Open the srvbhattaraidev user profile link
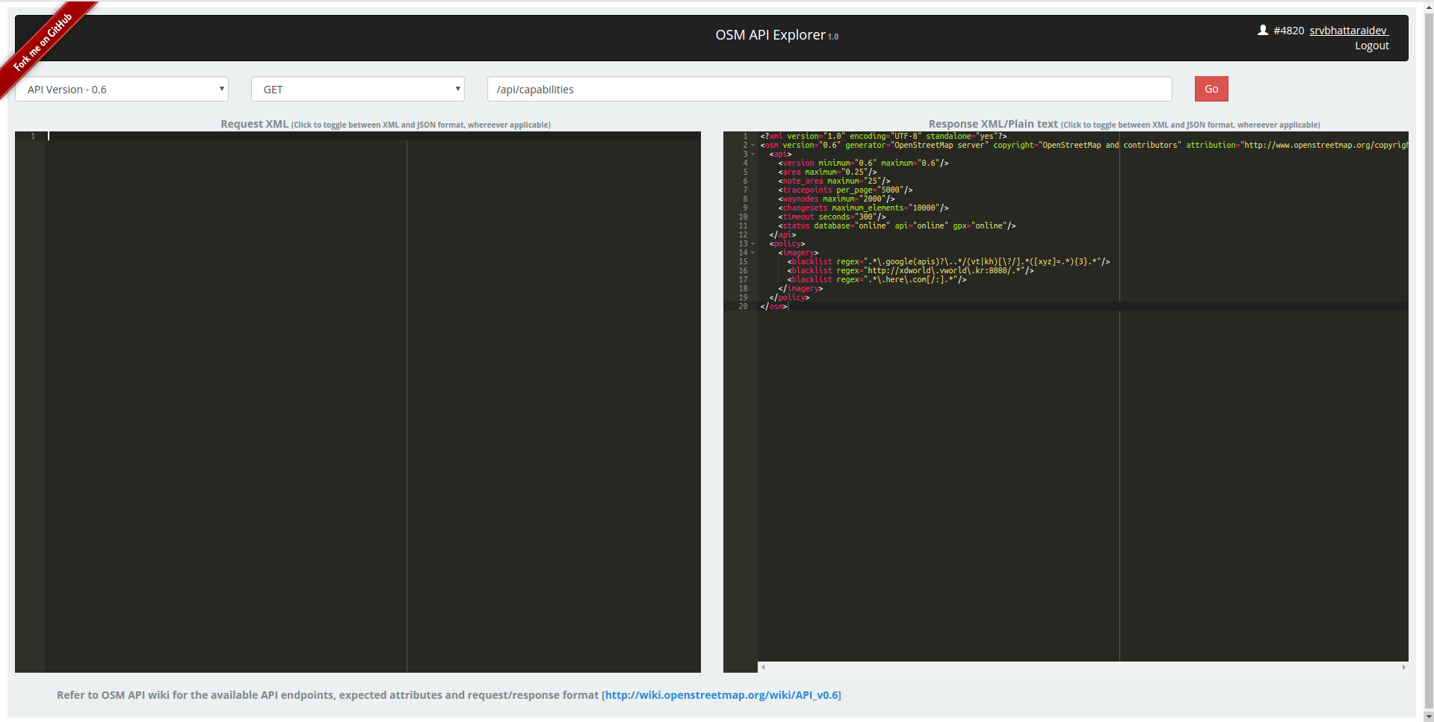The height and width of the screenshot is (722, 1434). point(1349,31)
